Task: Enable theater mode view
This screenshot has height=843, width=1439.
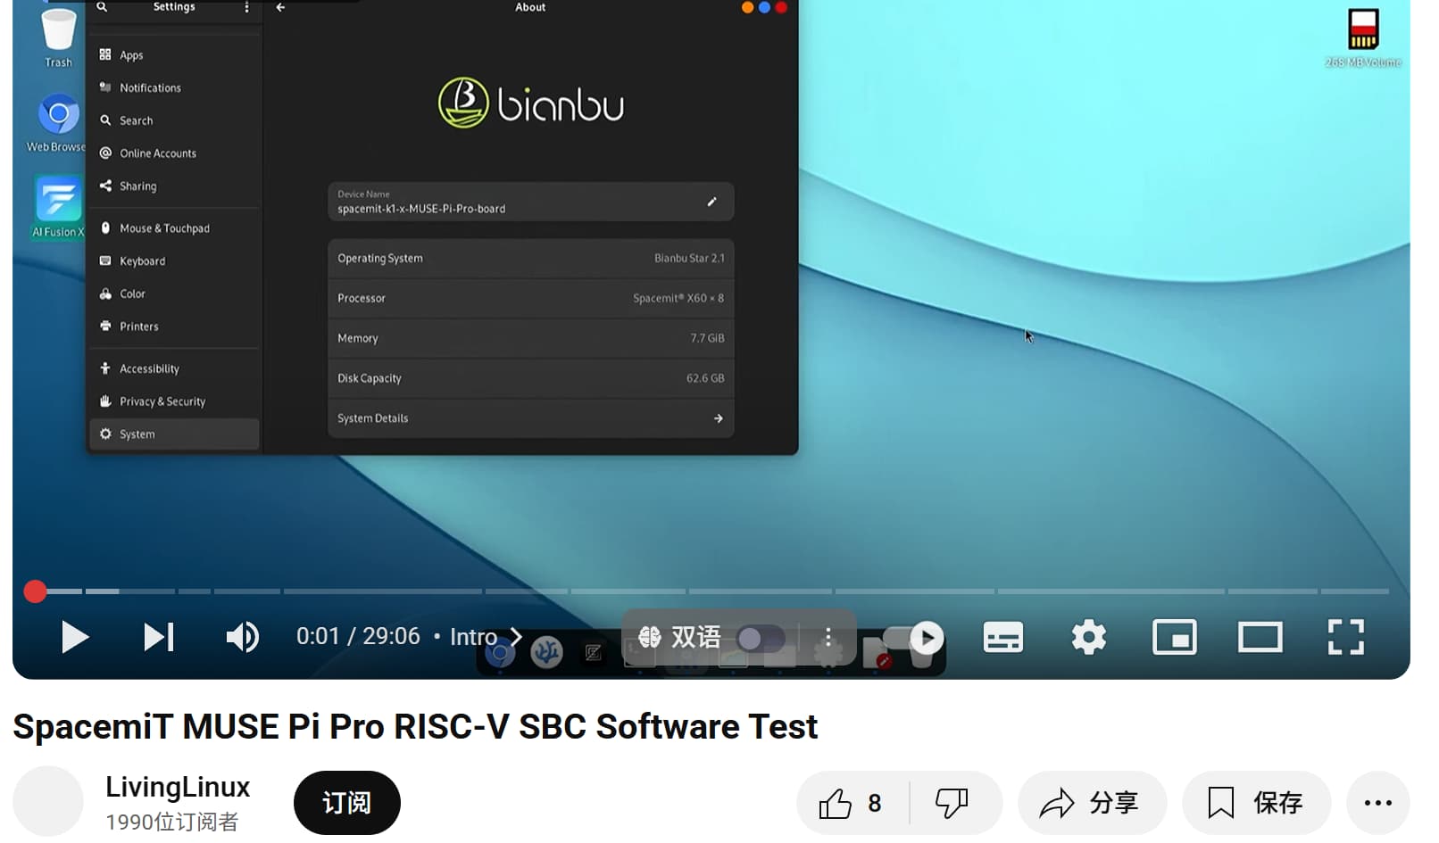Action: (x=1260, y=637)
